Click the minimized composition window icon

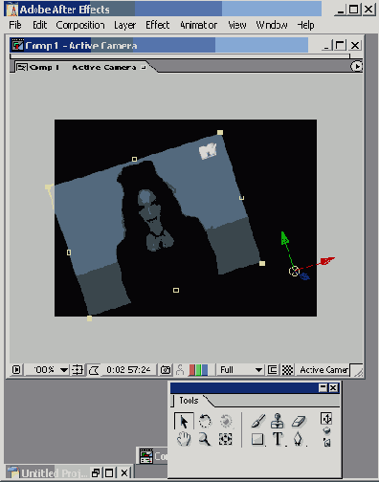(146, 456)
